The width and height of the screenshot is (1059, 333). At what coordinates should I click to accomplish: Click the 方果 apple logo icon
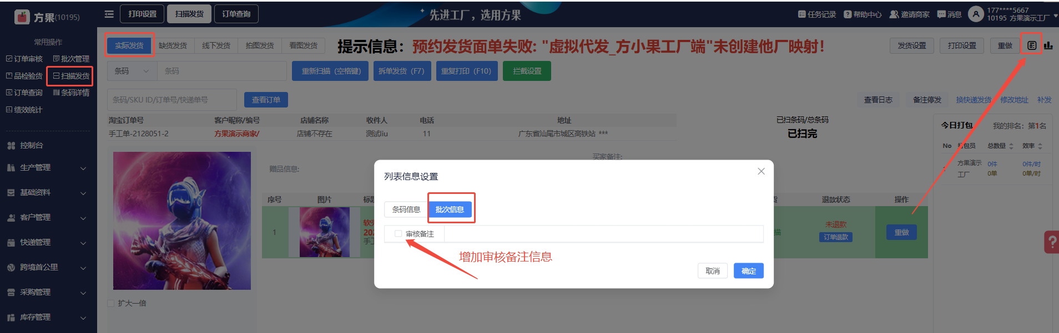pos(22,17)
